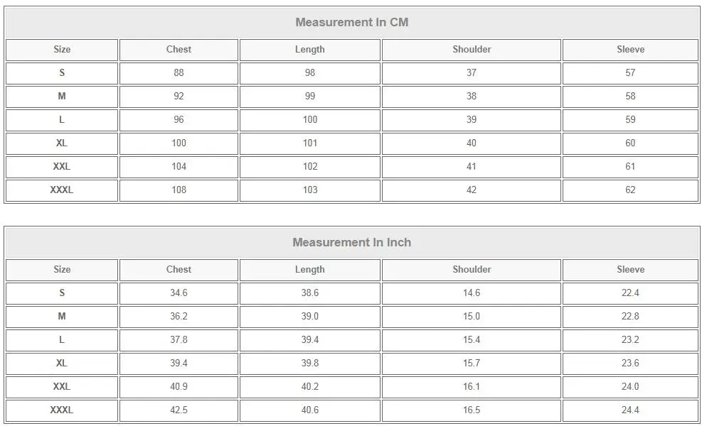
Task: Select sleeve value 24.4 in Inch table
Action: 630,410
